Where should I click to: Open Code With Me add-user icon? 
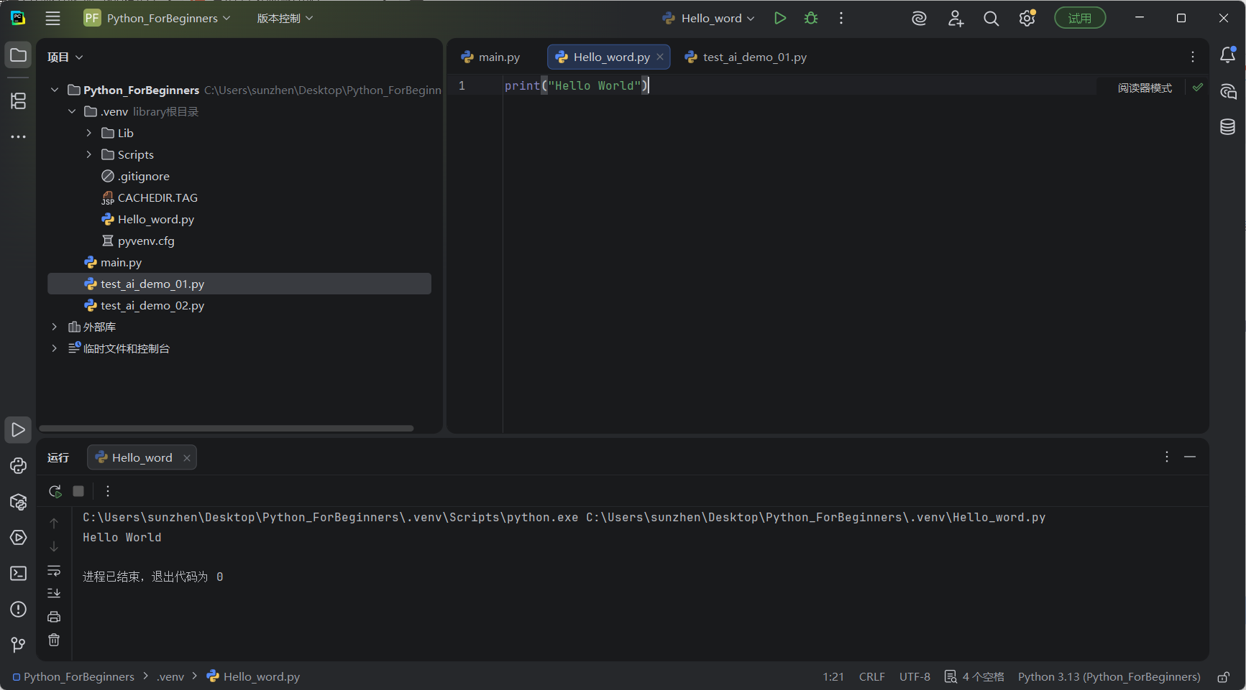pos(956,19)
